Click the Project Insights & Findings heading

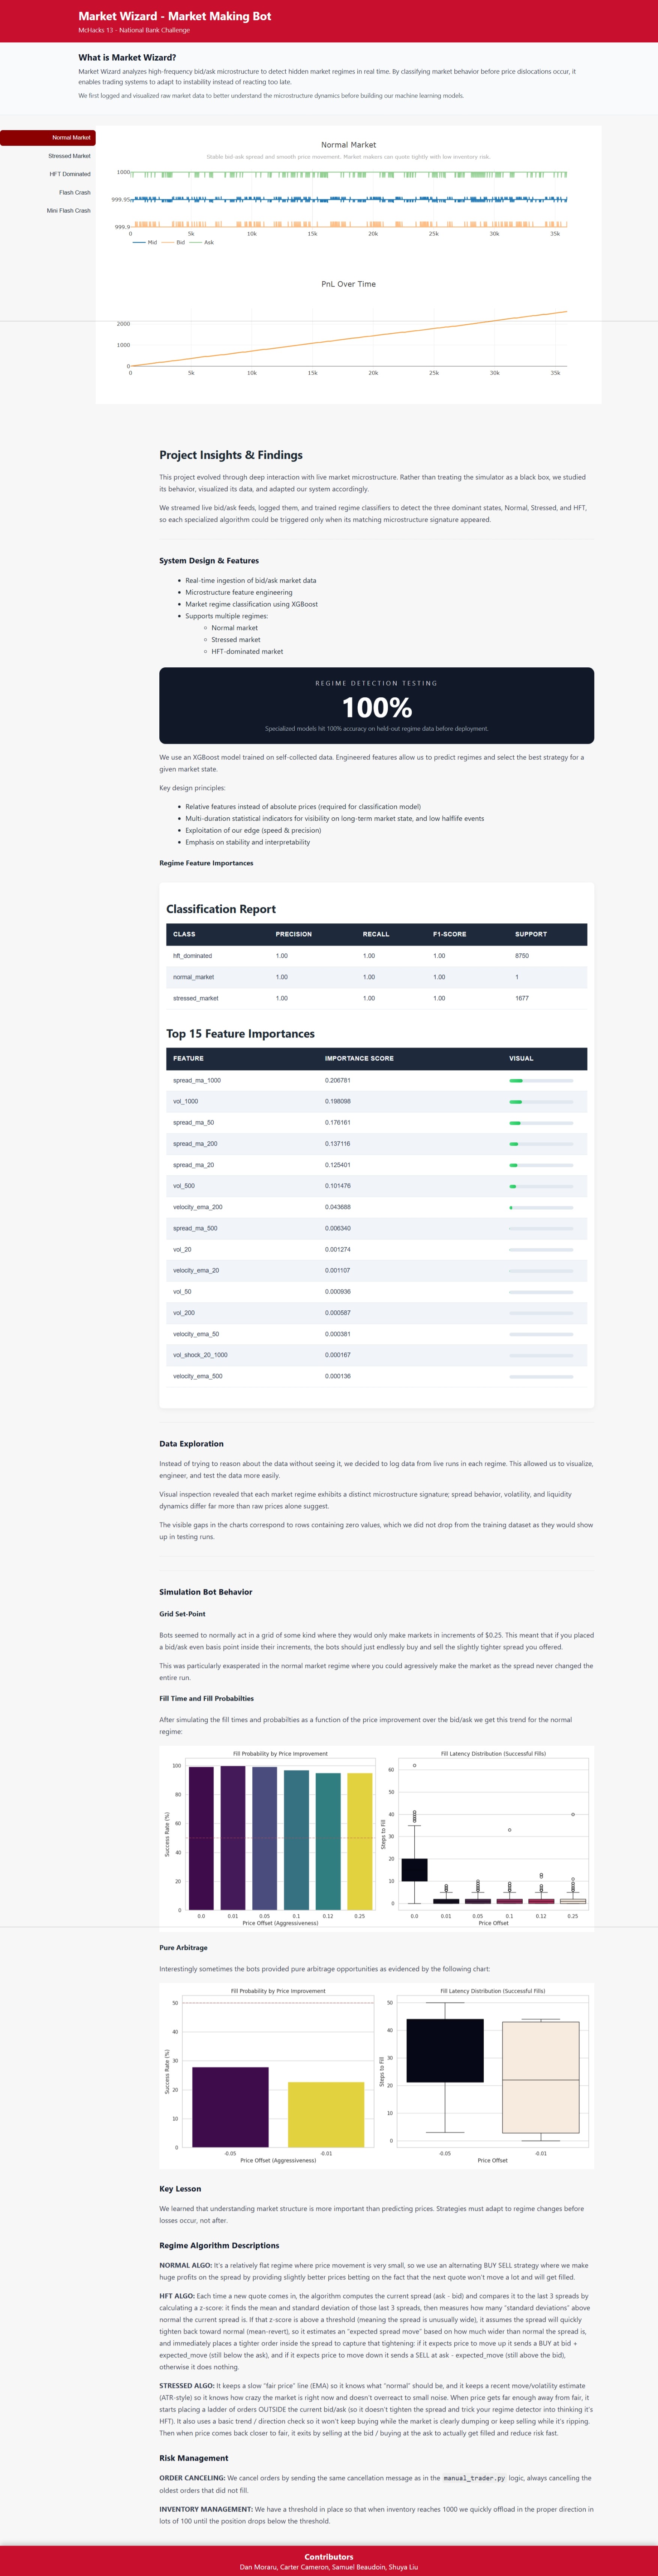pyautogui.click(x=231, y=455)
